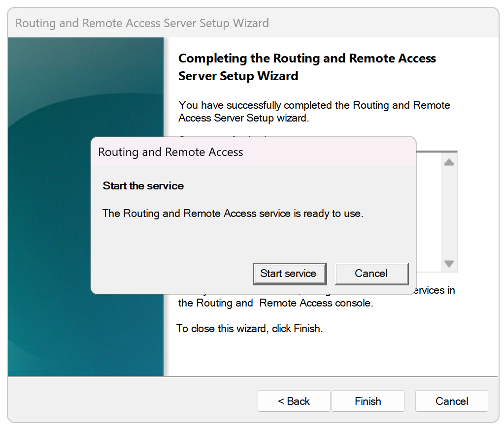Click the Start service button
This screenshot has width=504, height=429.
[290, 274]
